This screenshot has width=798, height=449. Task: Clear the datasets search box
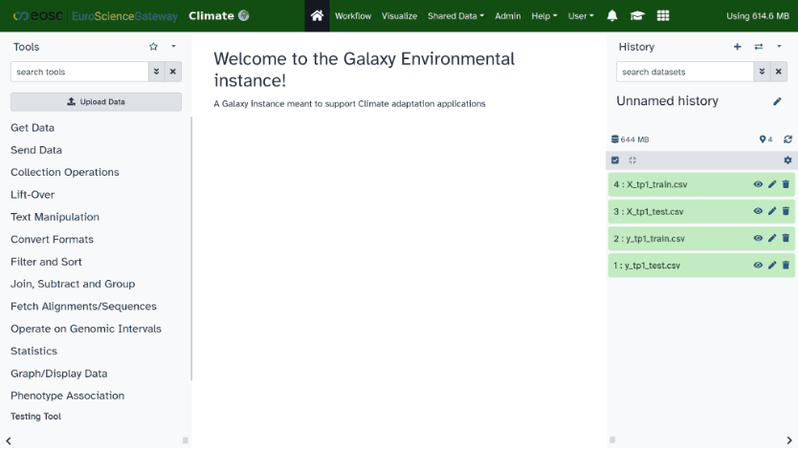pos(779,72)
